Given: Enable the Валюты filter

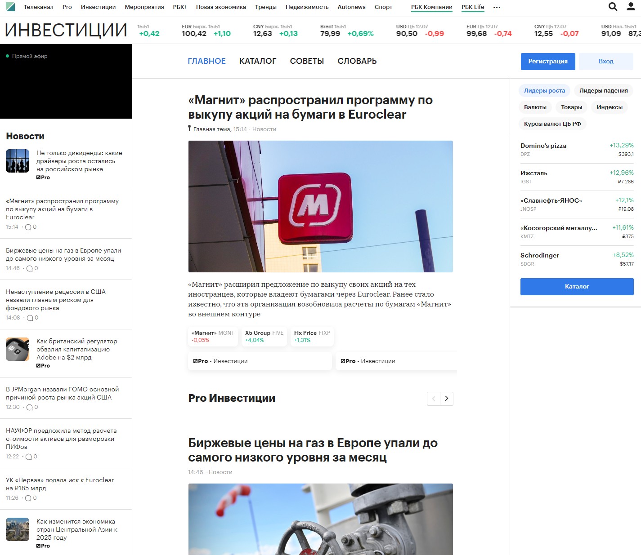Looking at the screenshot, I should 535,107.
